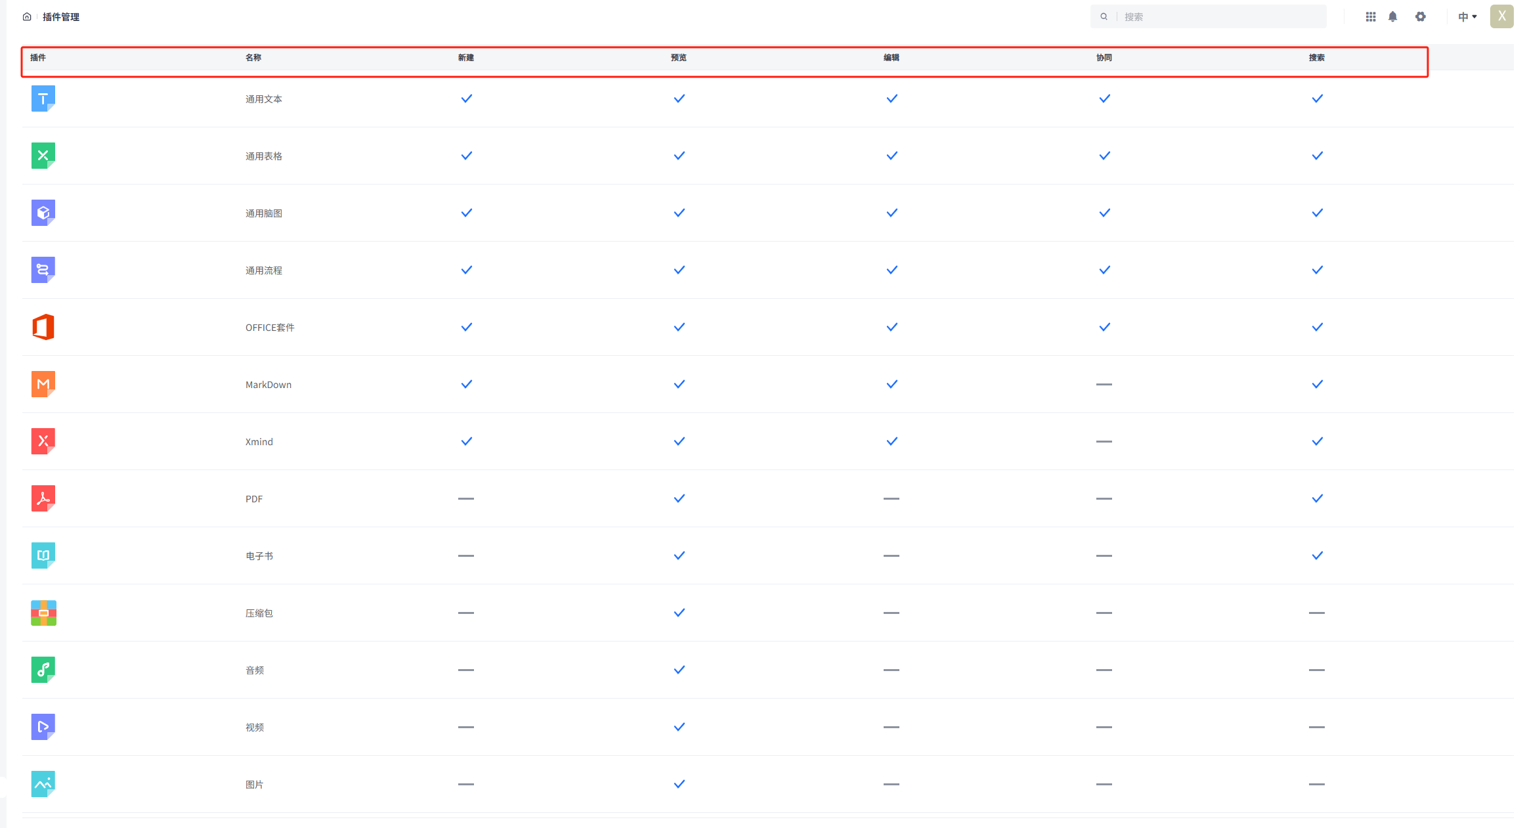The width and height of the screenshot is (1525, 828).
Task: Click the 名称 column header
Action: [x=253, y=58]
